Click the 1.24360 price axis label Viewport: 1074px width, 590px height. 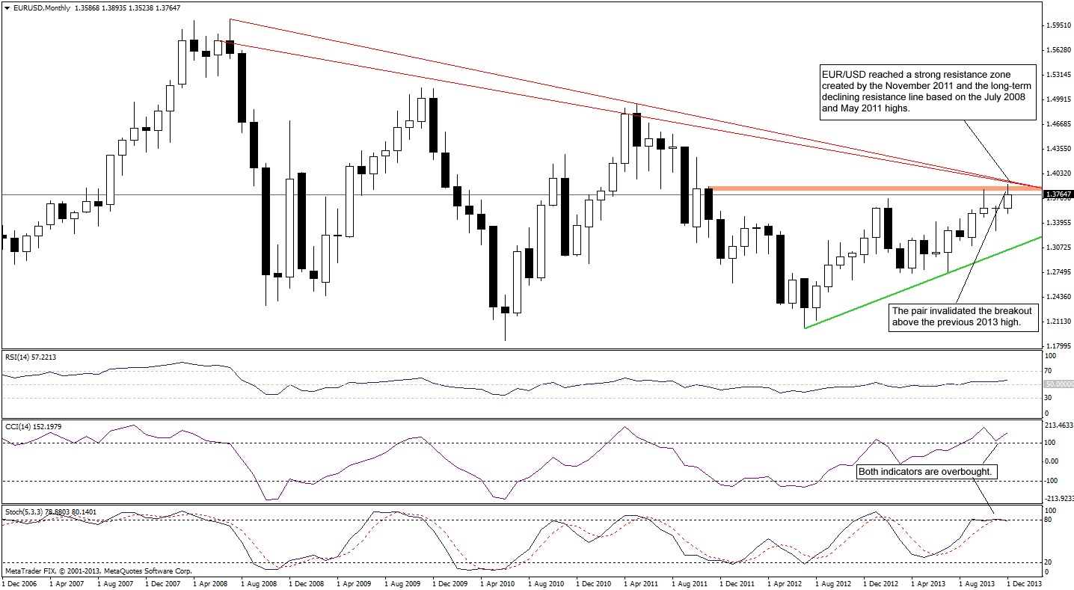tap(1058, 297)
